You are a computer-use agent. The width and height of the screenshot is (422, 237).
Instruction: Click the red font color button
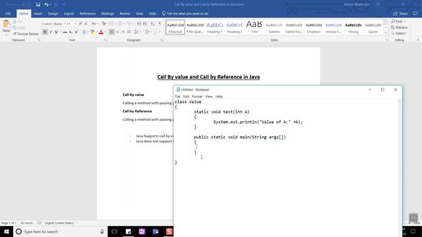click(101, 32)
